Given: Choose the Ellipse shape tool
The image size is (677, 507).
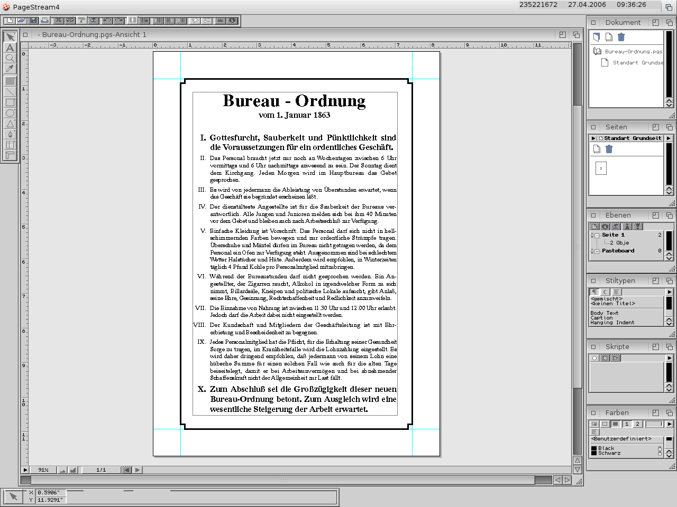Looking at the screenshot, I should pos(10,113).
